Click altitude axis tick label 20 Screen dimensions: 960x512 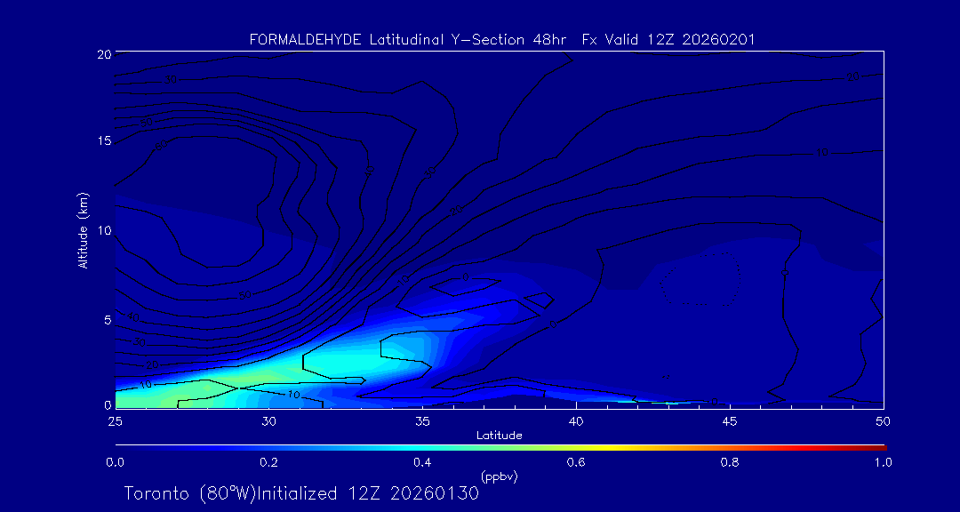point(104,54)
